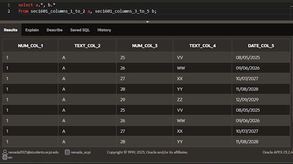293x164 pixels.
Task: Click the TEXT_COL_4 column header
Action: 203,46
